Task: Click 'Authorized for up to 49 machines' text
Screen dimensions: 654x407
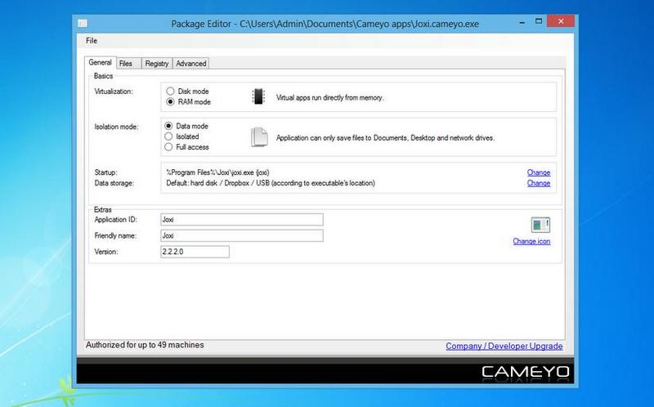Action: (x=145, y=345)
